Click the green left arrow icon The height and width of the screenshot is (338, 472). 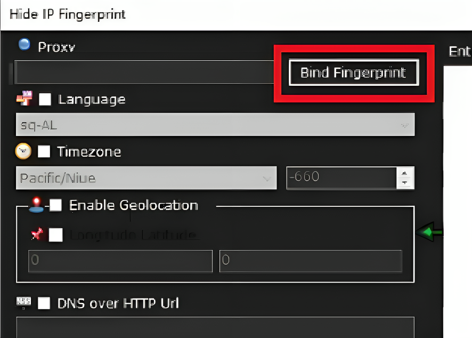pyautogui.click(x=429, y=232)
